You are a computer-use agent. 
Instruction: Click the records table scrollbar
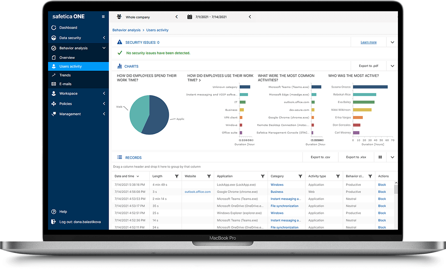coord(396,189)
